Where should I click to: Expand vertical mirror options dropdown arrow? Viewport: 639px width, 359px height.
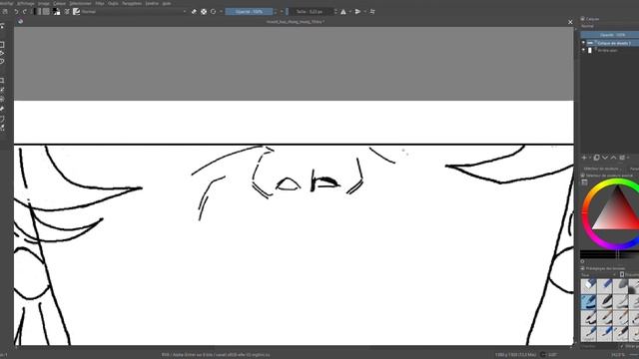point(364,12)
